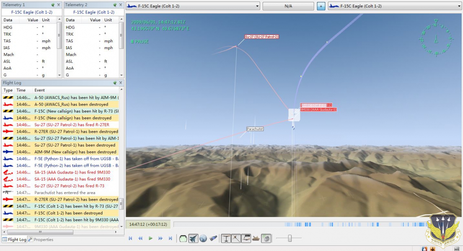Sort Flight Log by Type column
Image resolution: width=463 pixels, height=251 pixels.
8,90
